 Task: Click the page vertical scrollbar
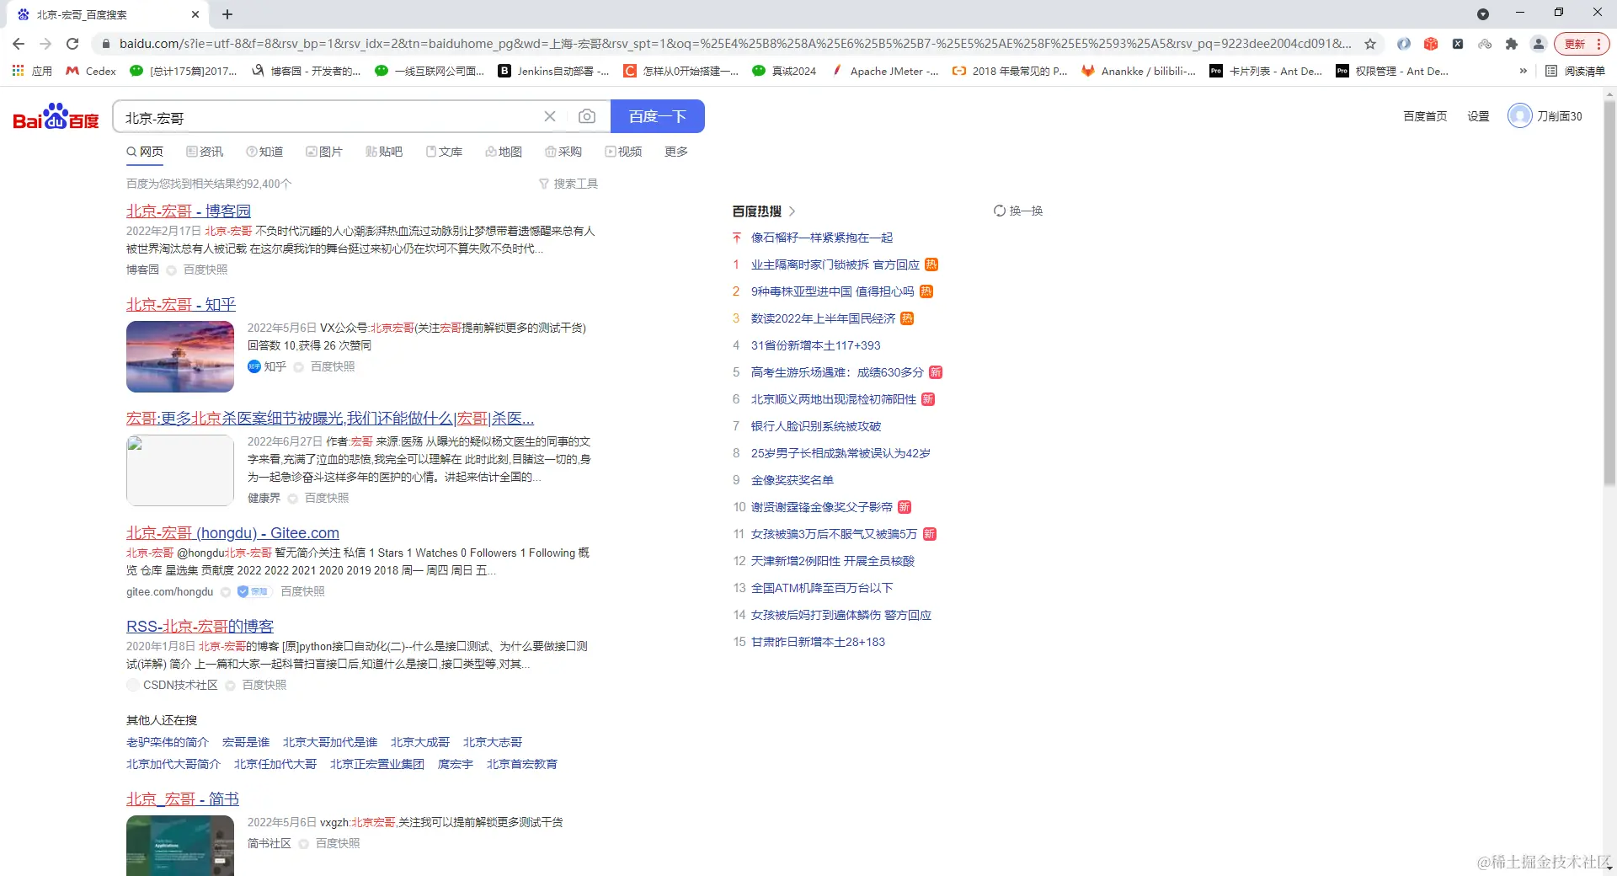pos(1609,295)
